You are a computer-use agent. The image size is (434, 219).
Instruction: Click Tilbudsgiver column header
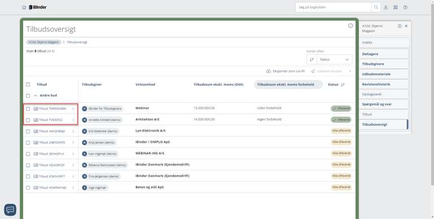[92, 85]
